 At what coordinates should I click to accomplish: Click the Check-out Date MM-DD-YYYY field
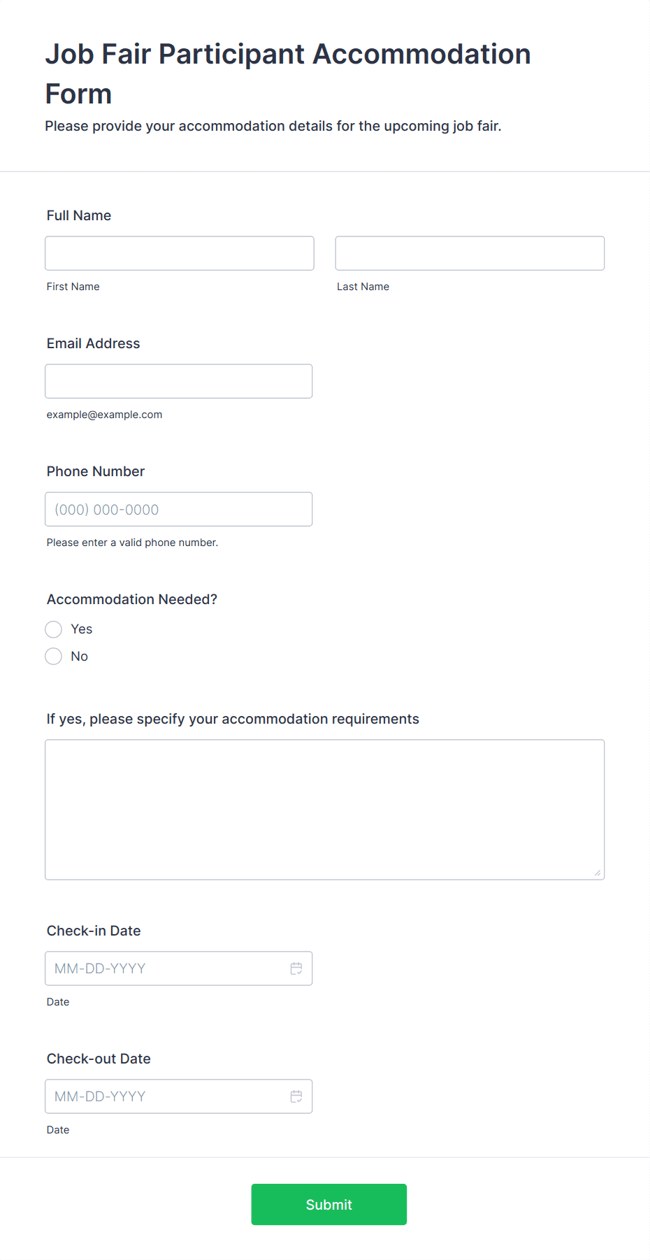pos(179,1096)
